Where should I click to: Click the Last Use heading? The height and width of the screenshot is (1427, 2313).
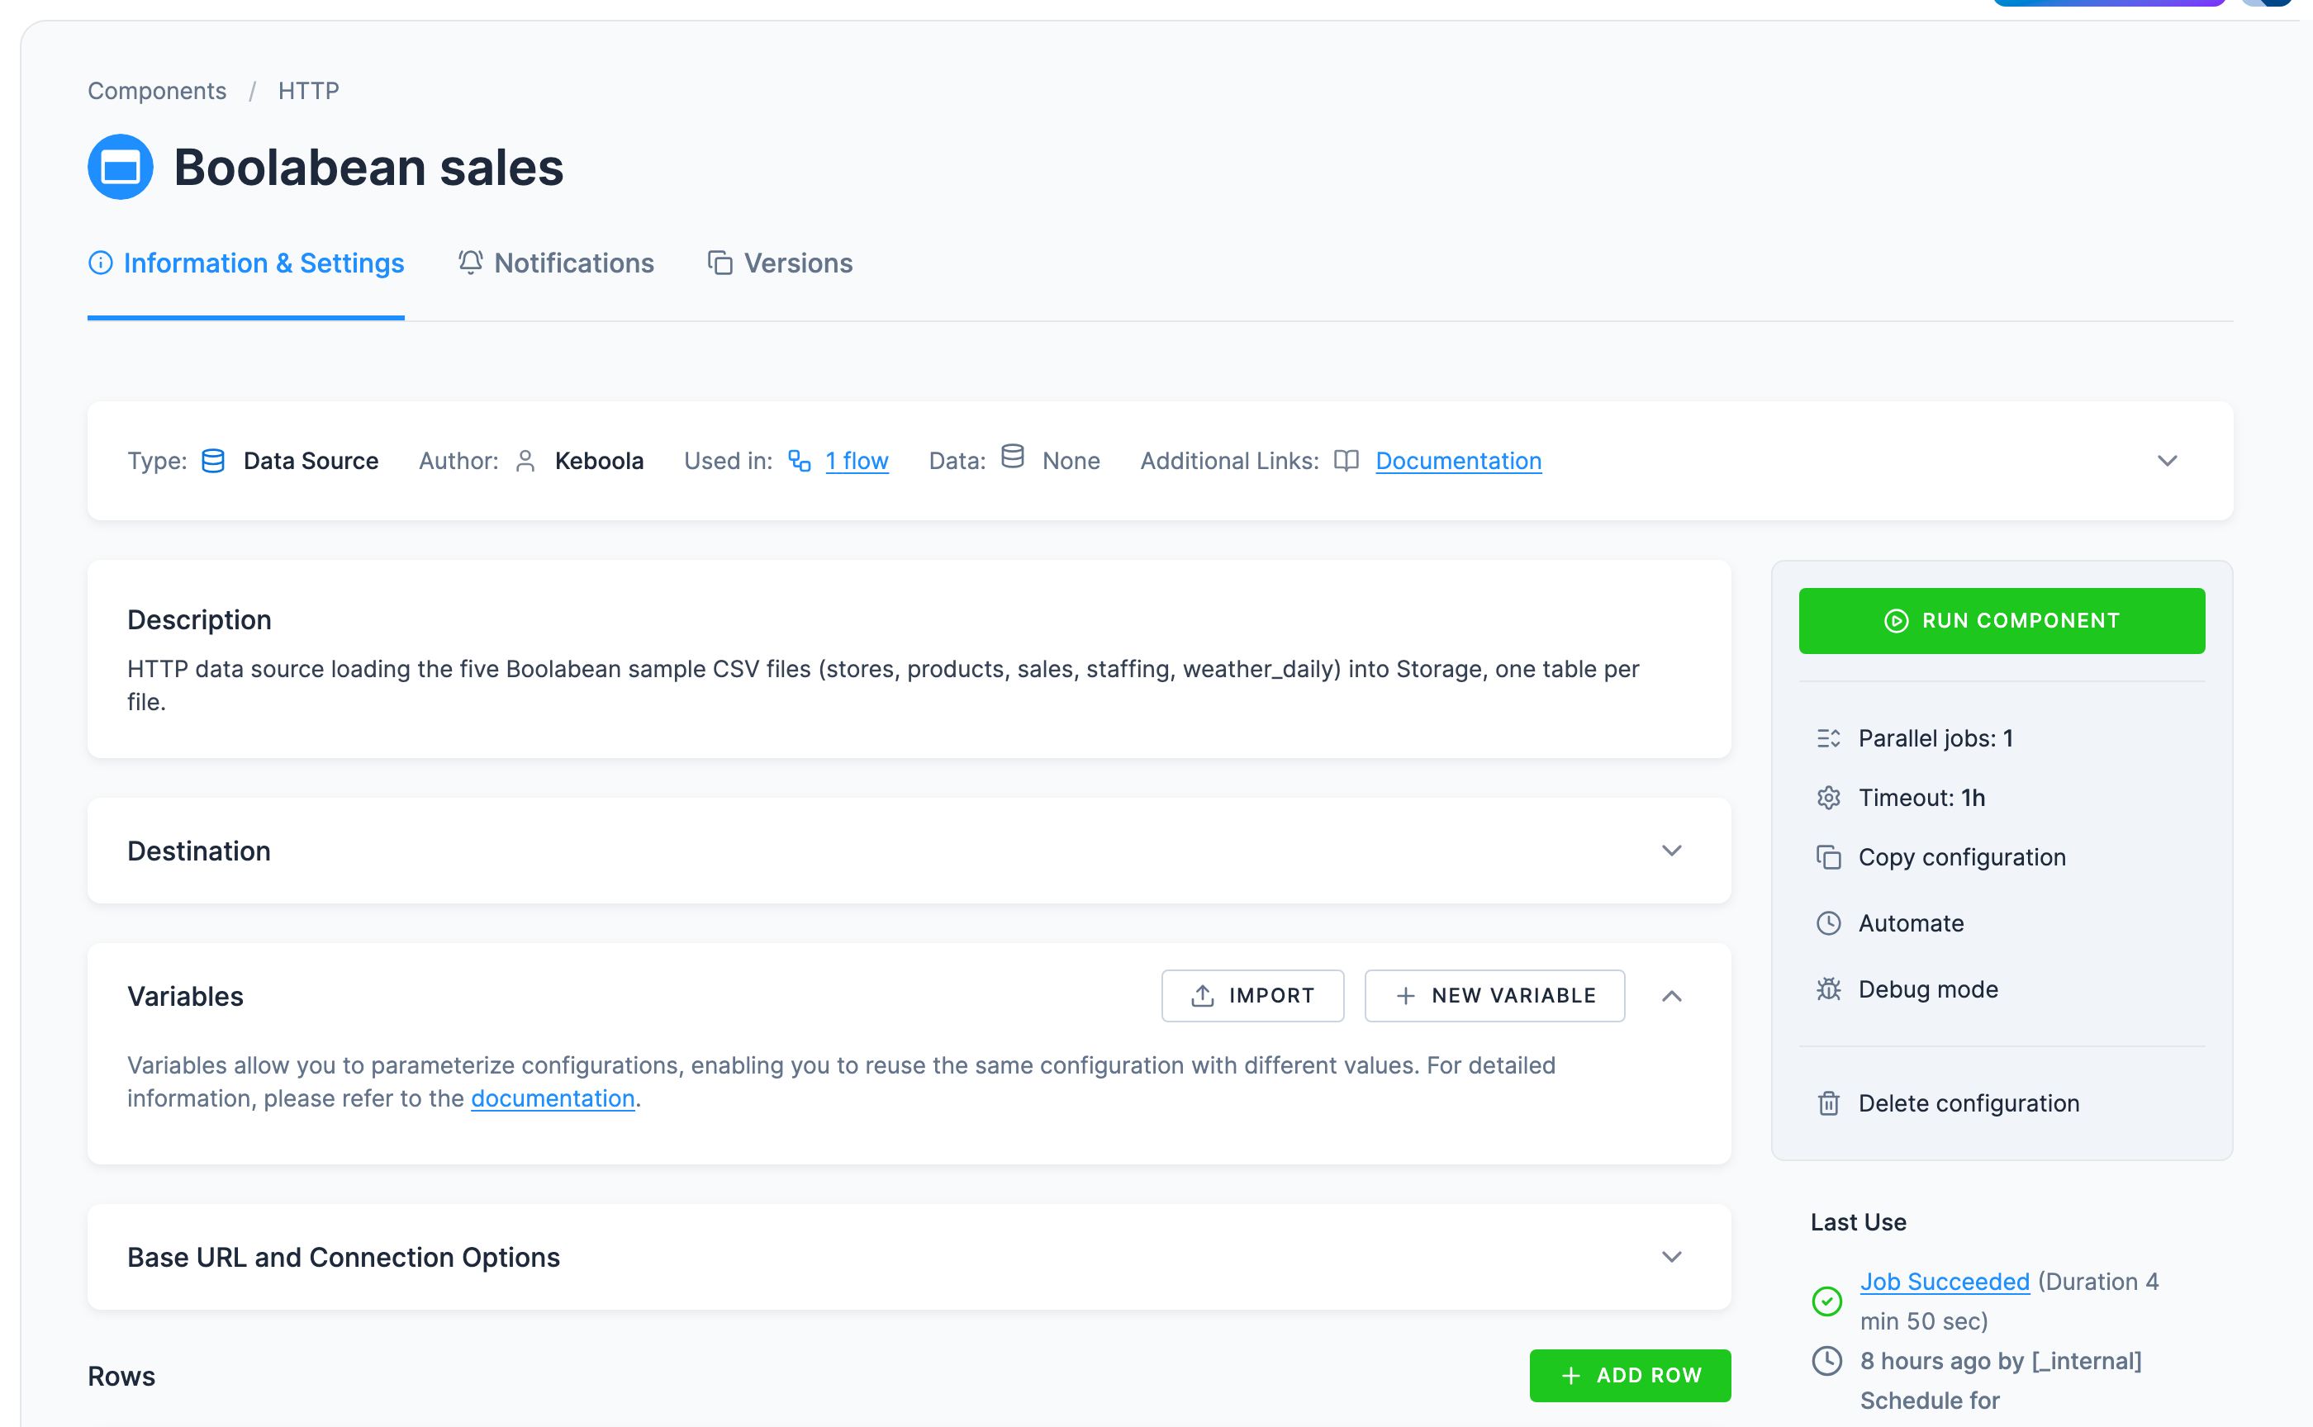1858,1222
